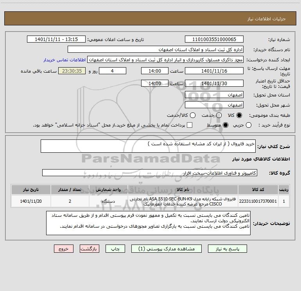
Task: Click the price validity date 1401/11/30
Action: pos(214,83)
